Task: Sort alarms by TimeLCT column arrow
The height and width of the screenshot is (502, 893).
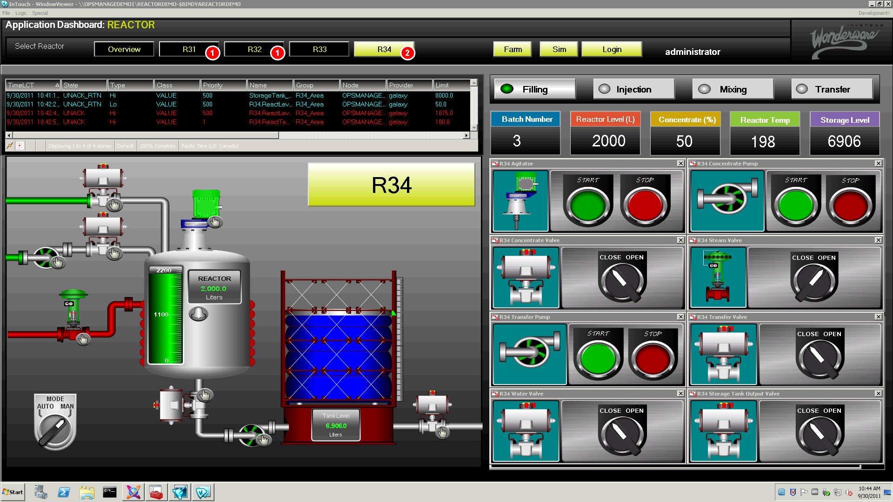Action: [57, 85]
